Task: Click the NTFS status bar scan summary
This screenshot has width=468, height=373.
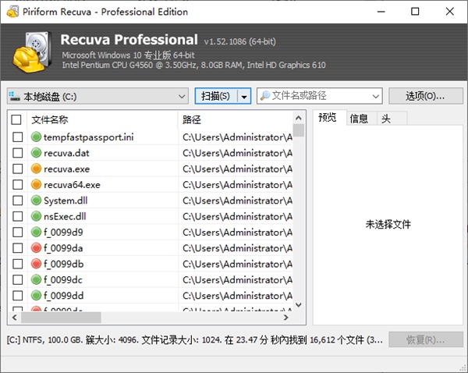Action: (194, 339)
